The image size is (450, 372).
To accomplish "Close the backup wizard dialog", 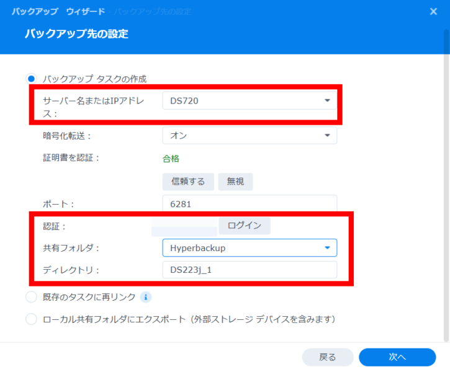I will tap(433, 11).
